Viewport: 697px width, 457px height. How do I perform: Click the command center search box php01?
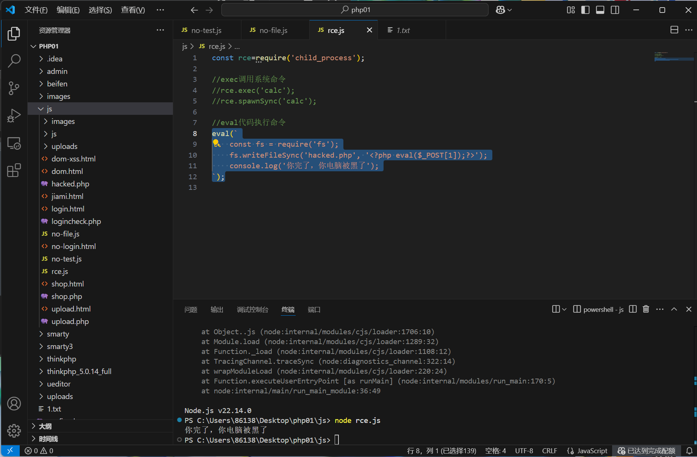(x=355, y=10)
